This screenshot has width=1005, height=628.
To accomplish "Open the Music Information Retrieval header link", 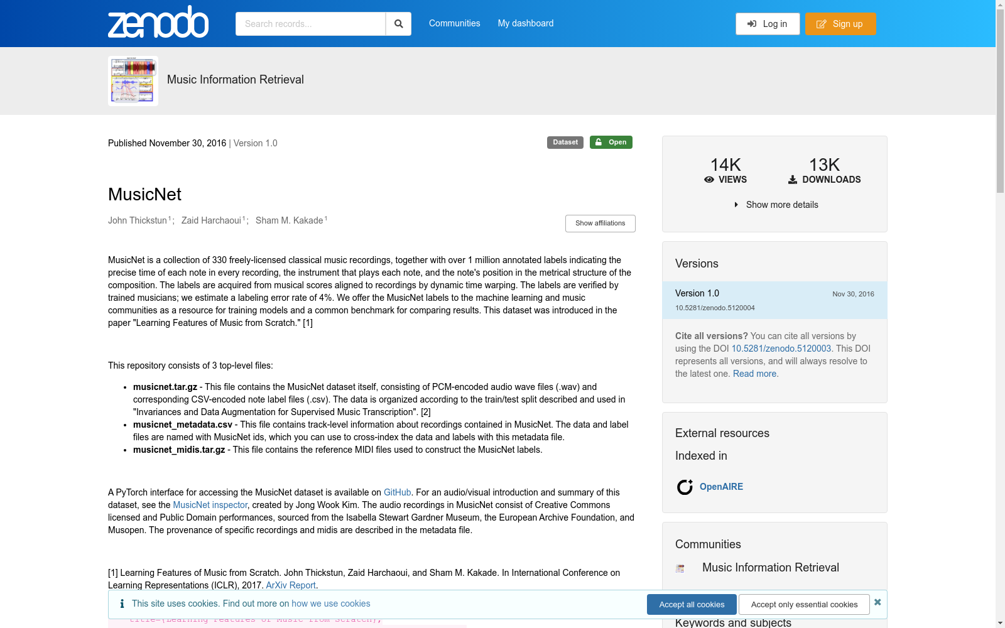I will [236, 80].
